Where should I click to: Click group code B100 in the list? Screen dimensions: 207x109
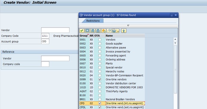(x=82, y=95)
